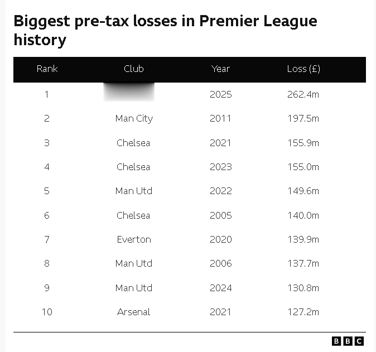
Task: Click the blurred club name in rank 1
Action: point(129,93)
